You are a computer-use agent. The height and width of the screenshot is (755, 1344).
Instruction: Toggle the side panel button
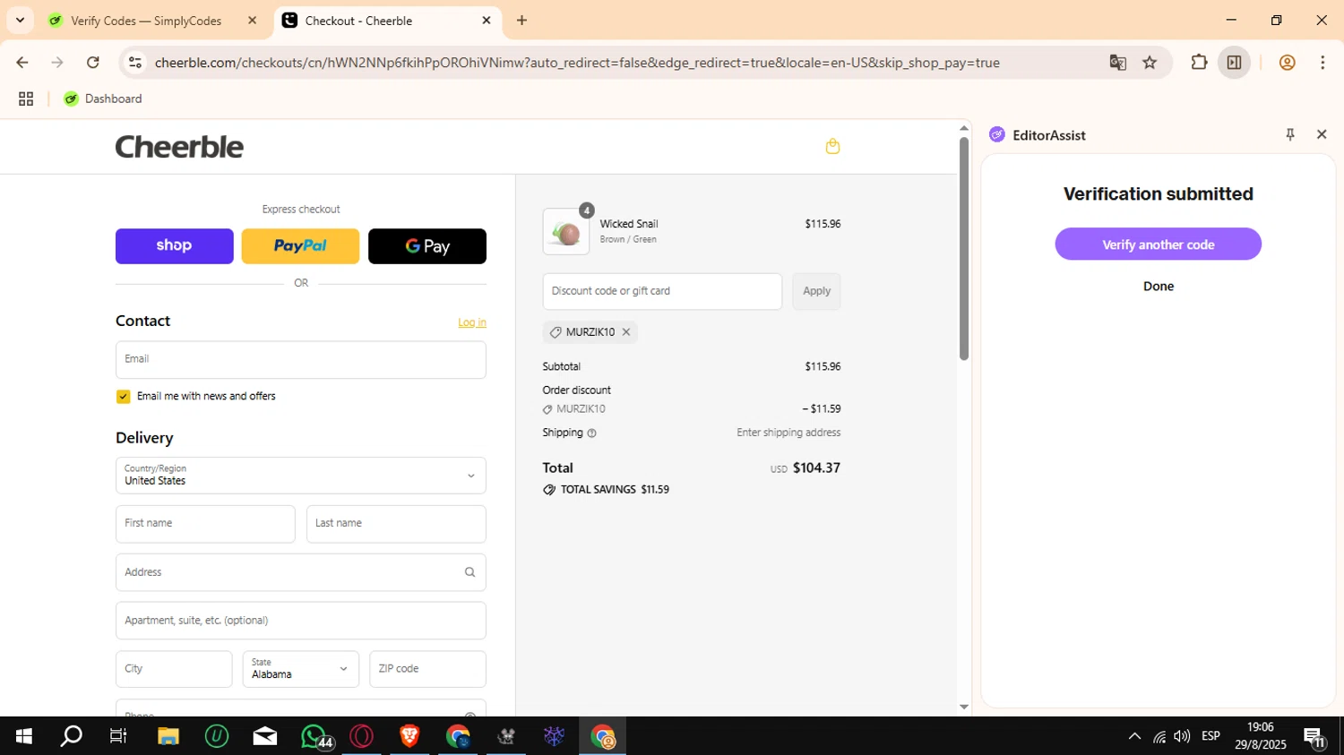pyautogui.click(x=1234, y=63)
